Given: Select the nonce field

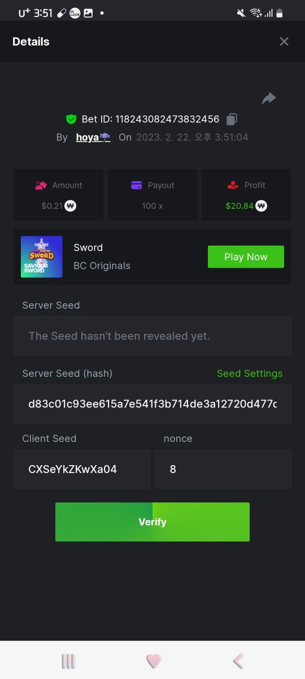Looking at the screenshot, I should pos(224,469).
